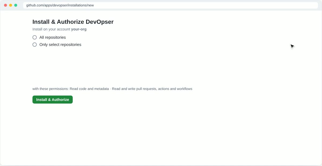Screen dimensions: 322x166
Task: Click the your-org account name
Action: (x=79, y=29)
